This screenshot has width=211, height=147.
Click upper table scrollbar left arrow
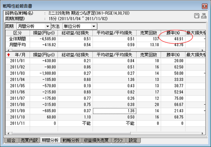[8, 50]
